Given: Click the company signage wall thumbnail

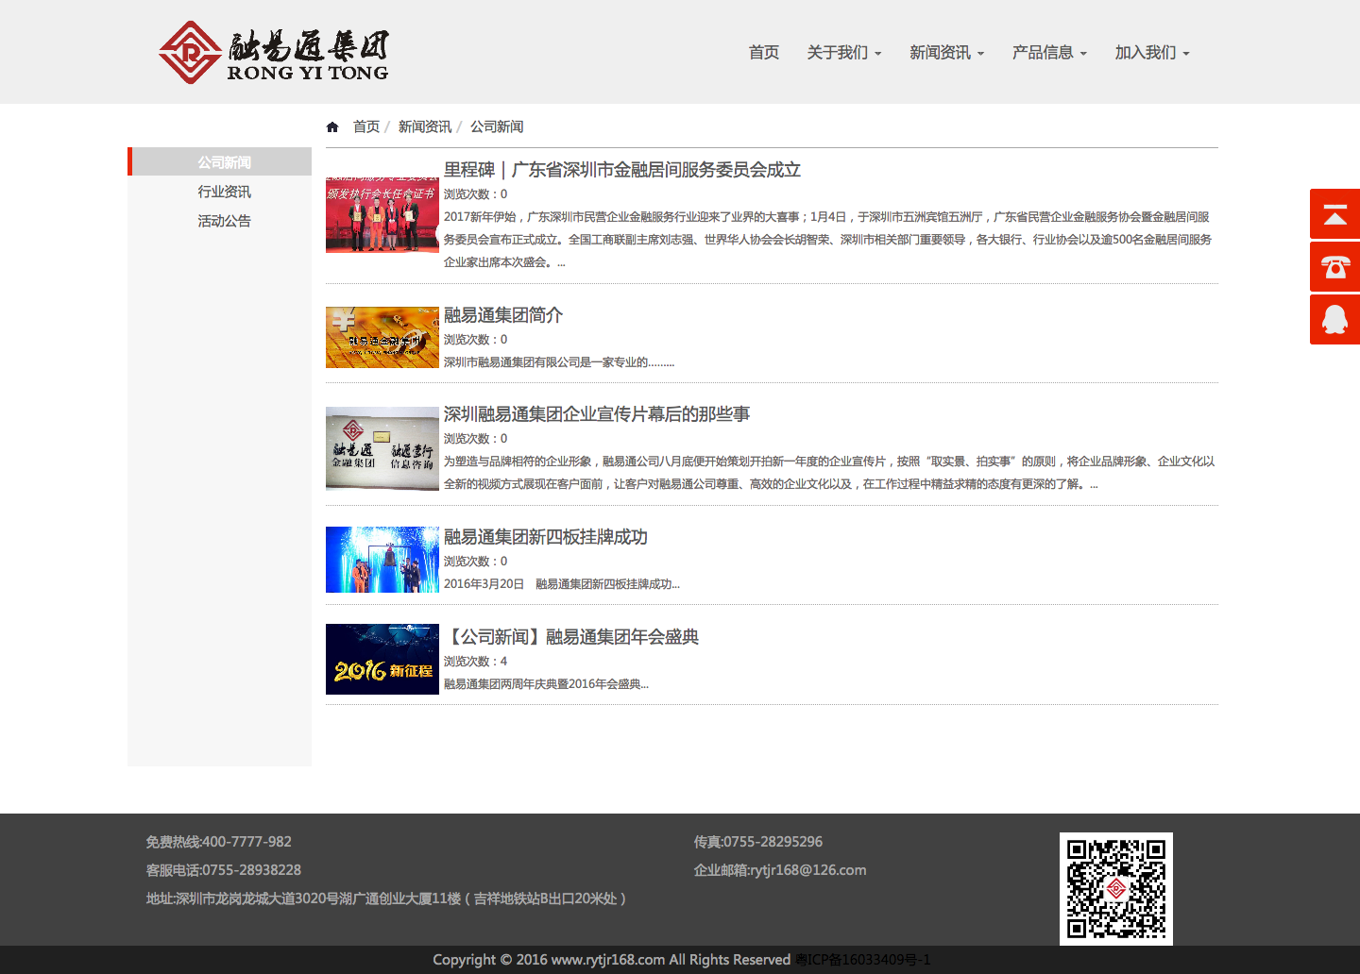Looking at the screenshot, I should (382, 448).
